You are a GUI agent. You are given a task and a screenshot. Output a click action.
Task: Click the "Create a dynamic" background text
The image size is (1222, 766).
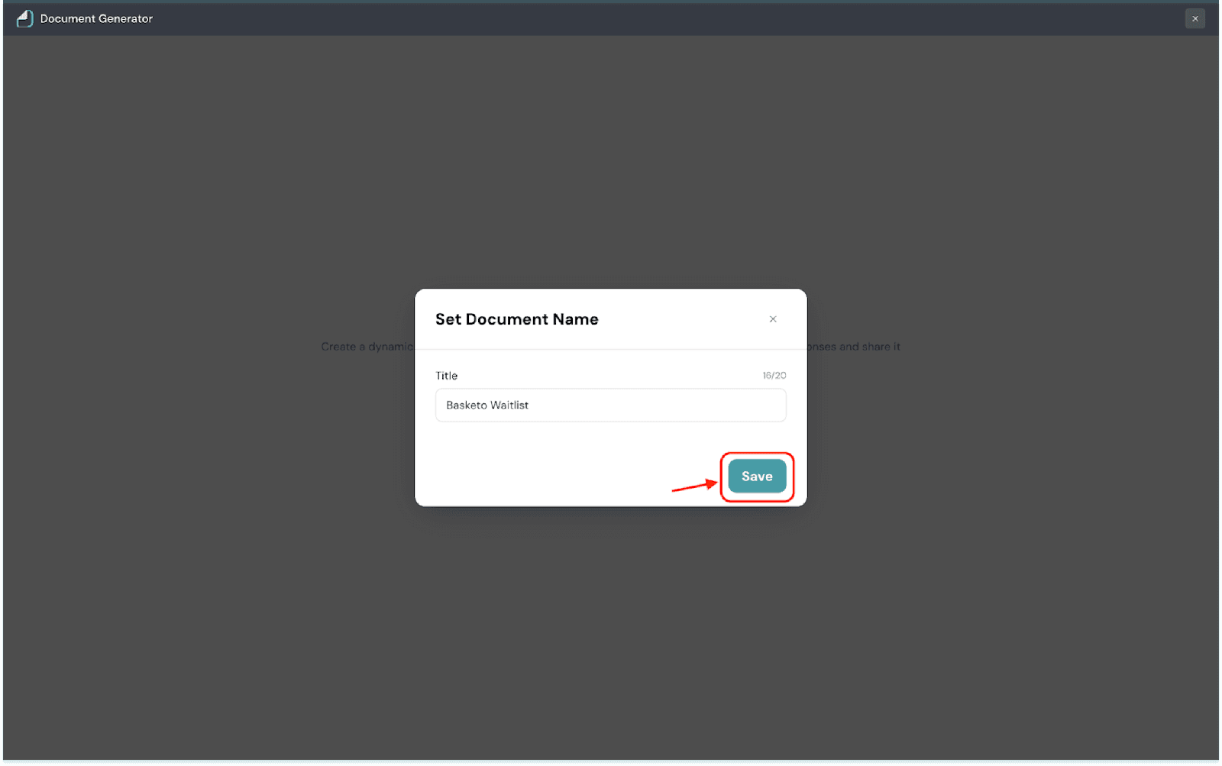pyautogui.click(x=366, y=347)
